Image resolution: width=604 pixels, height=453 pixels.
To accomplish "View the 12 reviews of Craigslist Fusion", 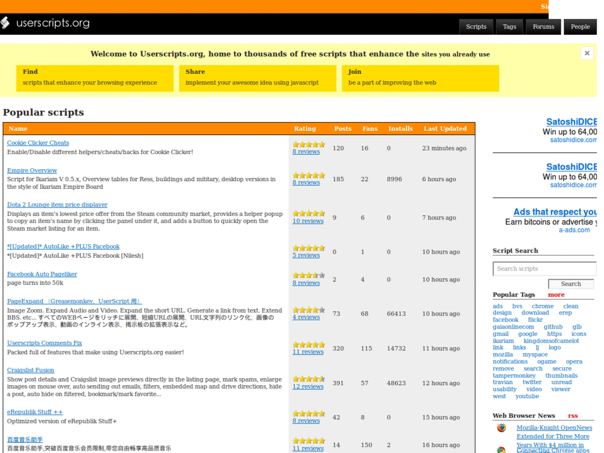I will pos(307,386).
